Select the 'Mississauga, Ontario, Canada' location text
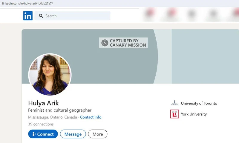 pyautogui.click(x=53, y=117)
